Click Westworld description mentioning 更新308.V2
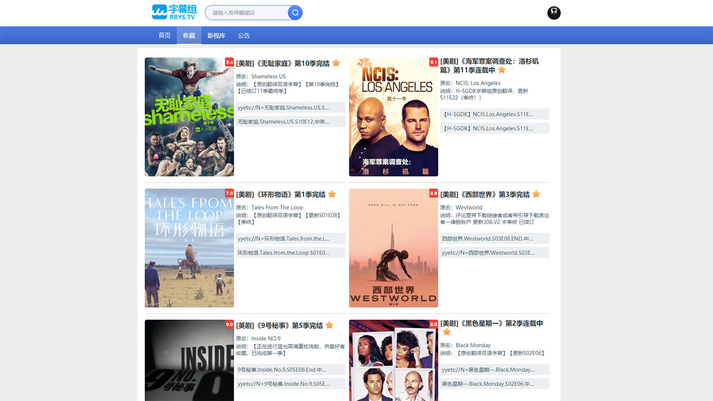 [x=495, y=218]
